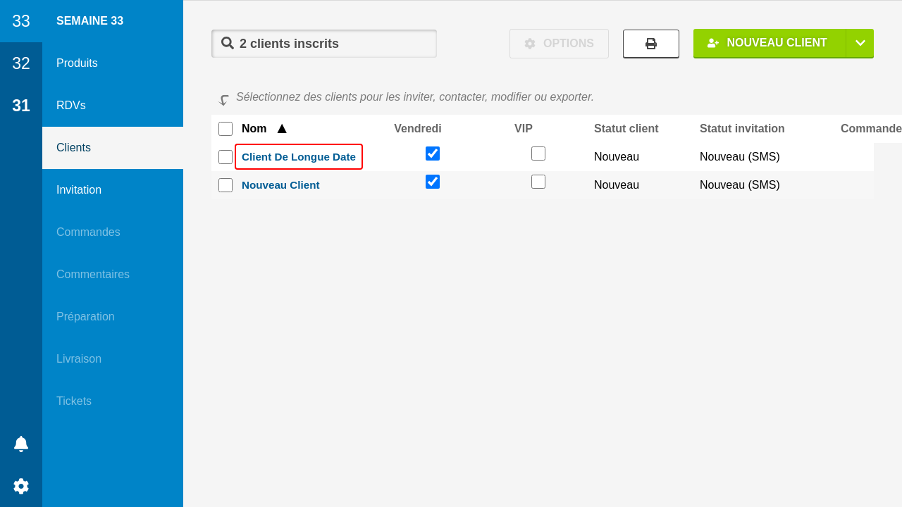902x507 pixels.
Task: Select week 32 in the sidebar
Action: pos(21,63)
